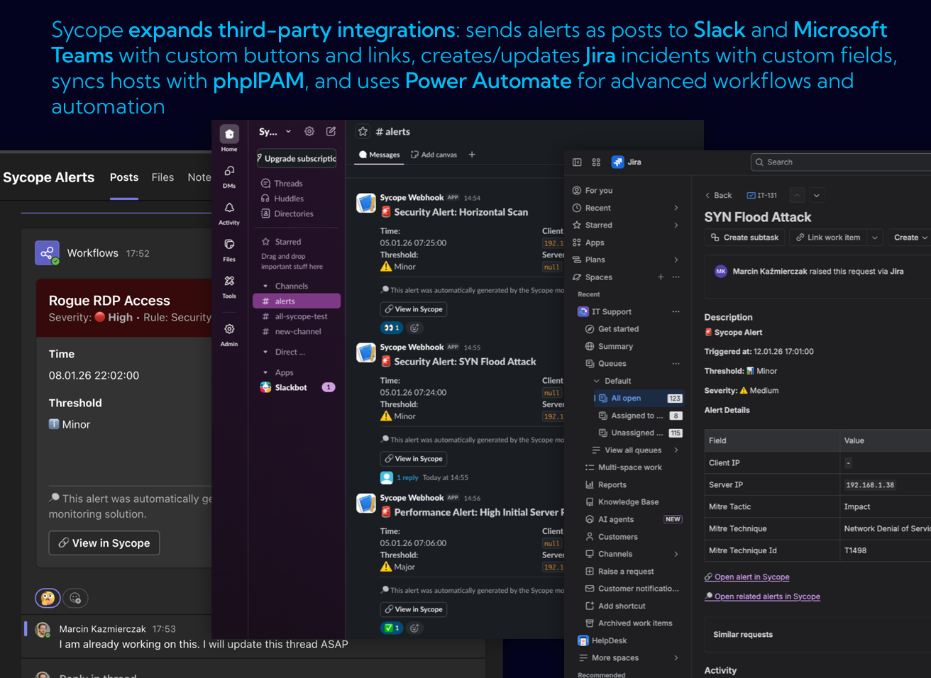Select Messages tab in Slack #alerts

pyautogui.click(x=380, y=155)
